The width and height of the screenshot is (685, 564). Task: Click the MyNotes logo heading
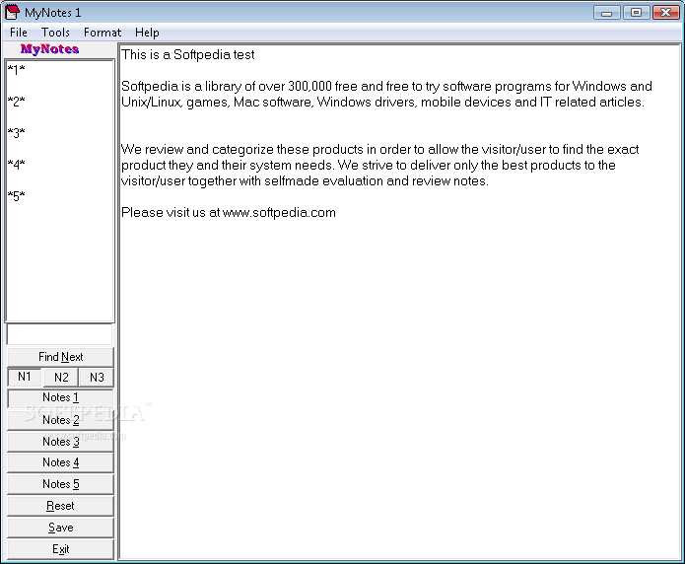pyautogui.click(x=49, y=49)
